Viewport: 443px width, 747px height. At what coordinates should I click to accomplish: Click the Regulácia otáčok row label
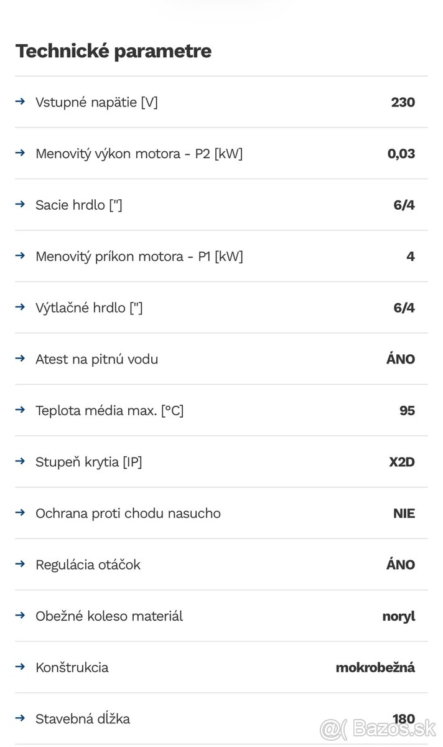[88, 565]
